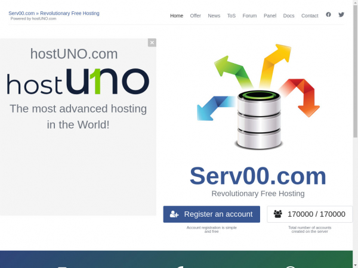Click the Powered by hostUNO.com text
This screenshot has height=268, width=358.
[33, 18]
